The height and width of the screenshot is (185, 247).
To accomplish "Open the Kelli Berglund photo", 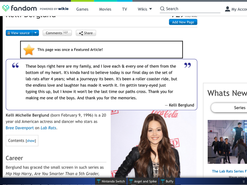I will tap(154, 144).
